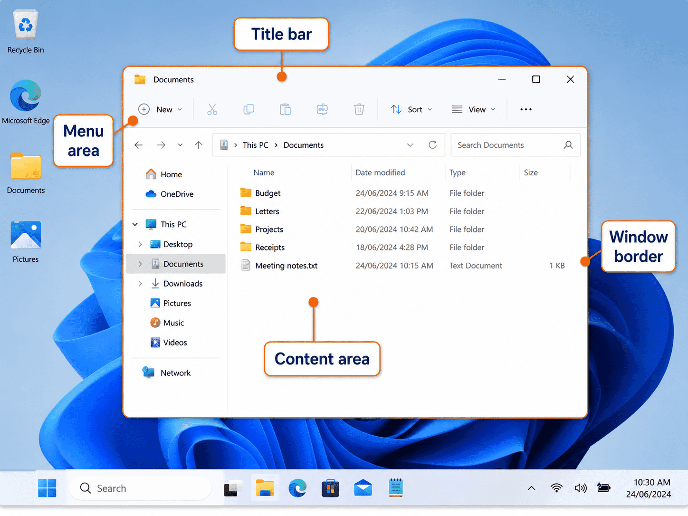Click the Copy icon in the toolbar
This screenshot has height=516, width=688.
click(x=248, y=109)
